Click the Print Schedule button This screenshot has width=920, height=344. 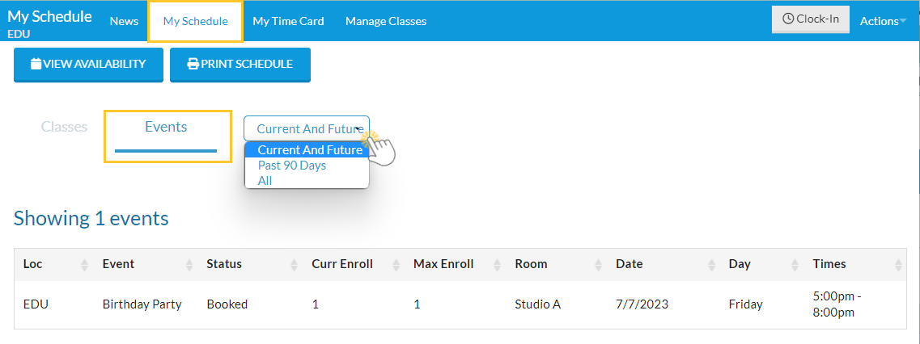[x=240, y=65]
